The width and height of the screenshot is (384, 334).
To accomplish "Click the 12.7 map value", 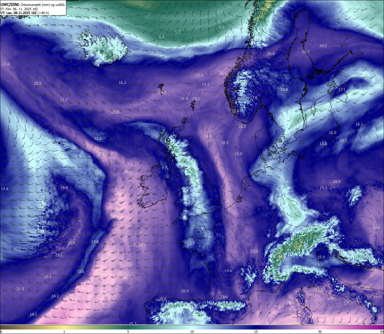I will point(343,141).
